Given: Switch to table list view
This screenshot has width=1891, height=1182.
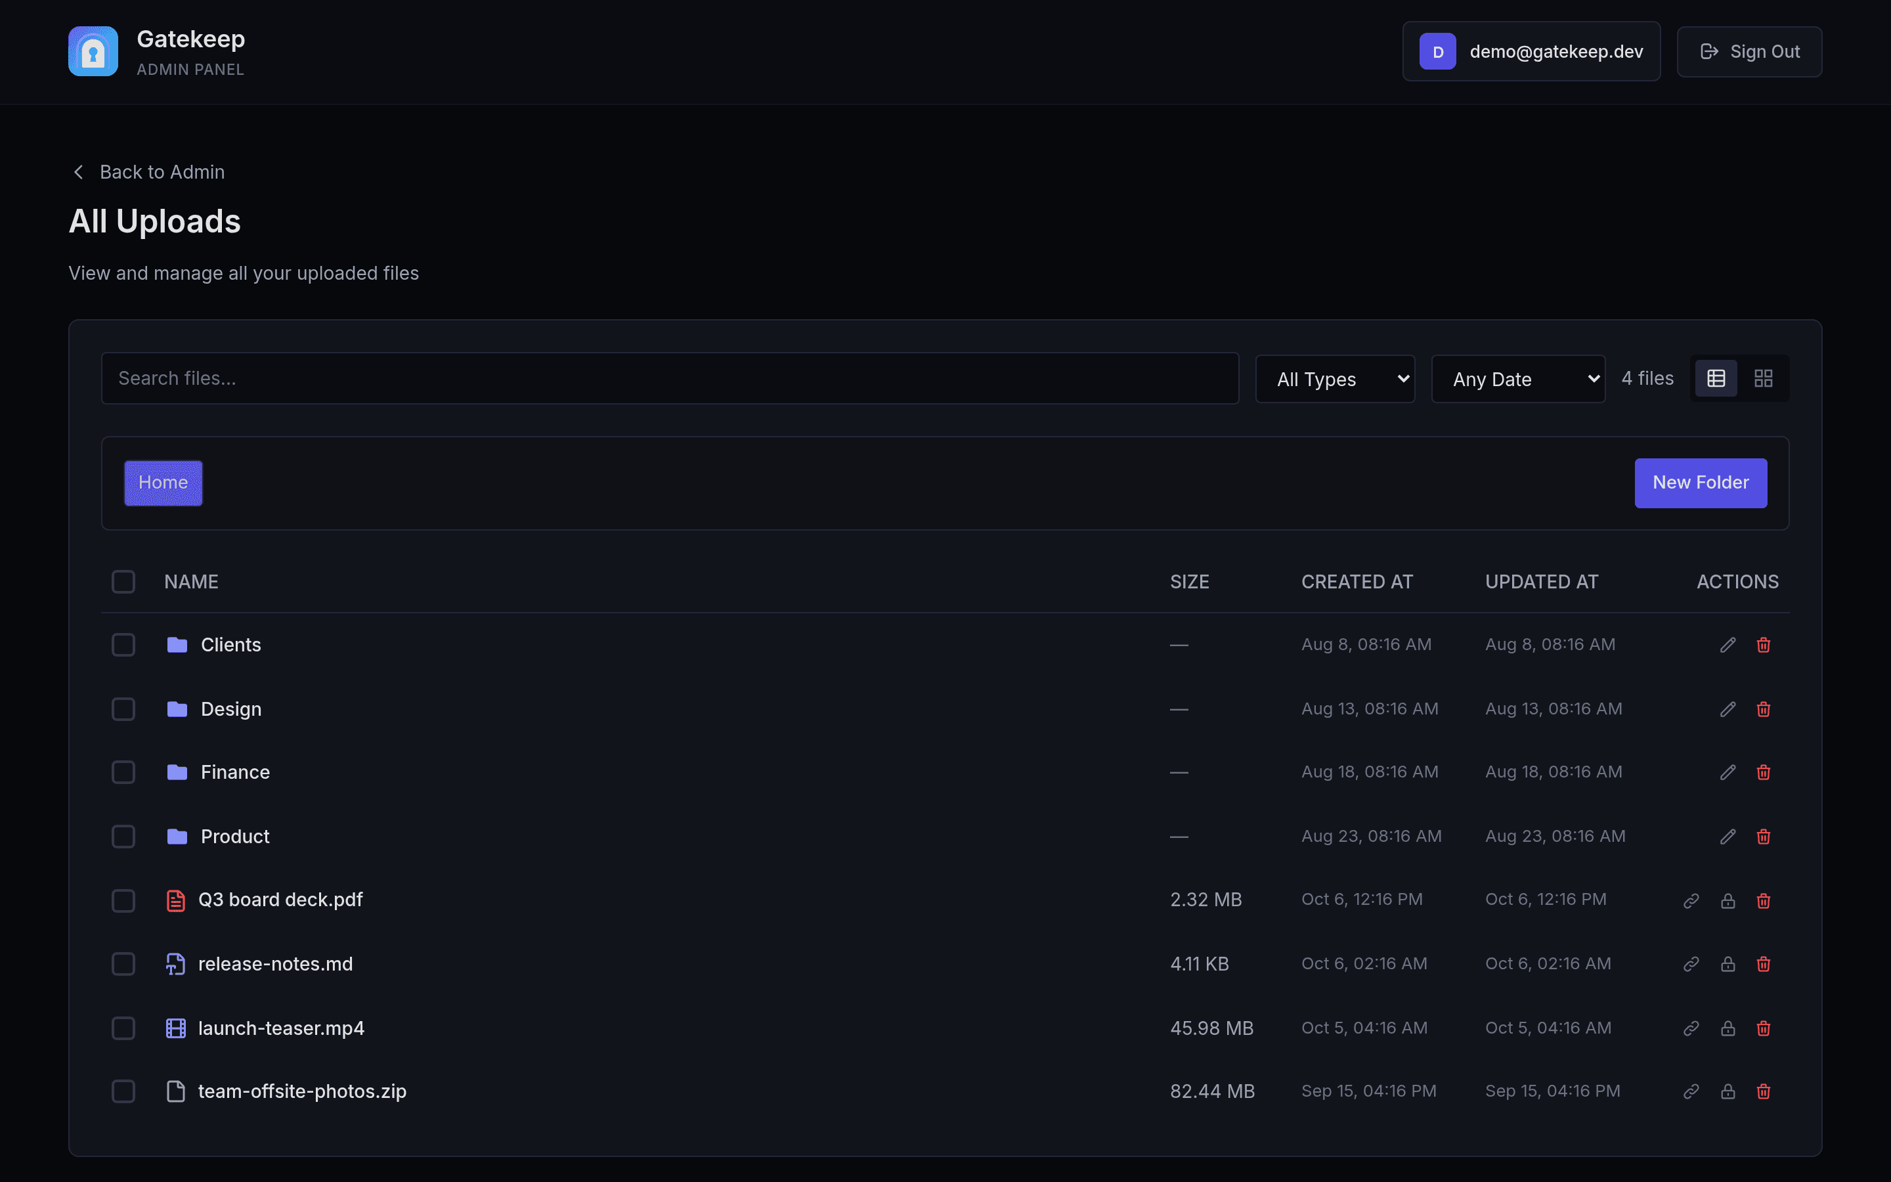Looking at the screenshot, I should [x=1716, y=378].
